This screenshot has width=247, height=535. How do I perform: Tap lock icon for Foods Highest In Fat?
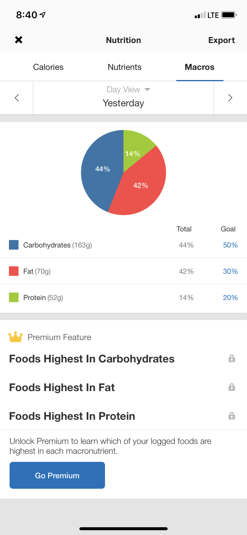(x=232, y=387)
